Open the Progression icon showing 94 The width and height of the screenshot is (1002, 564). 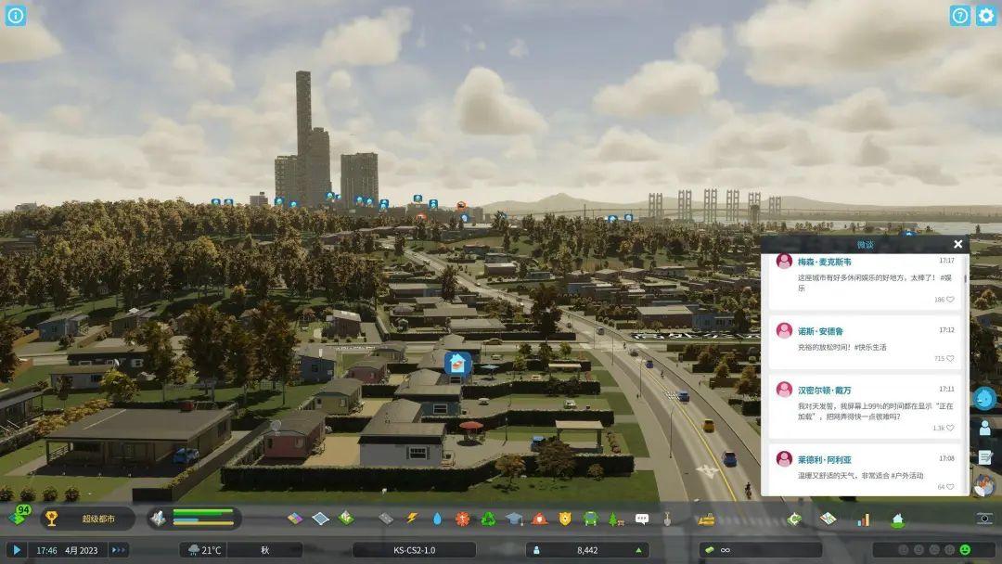tap(19, 515)
